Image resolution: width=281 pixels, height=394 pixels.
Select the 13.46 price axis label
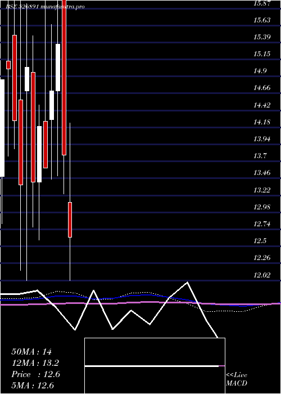(262, 173)
